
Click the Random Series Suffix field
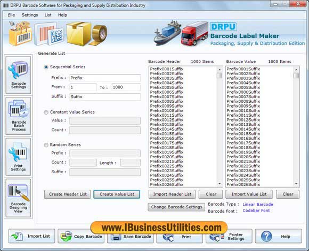[x=105, y=172]
